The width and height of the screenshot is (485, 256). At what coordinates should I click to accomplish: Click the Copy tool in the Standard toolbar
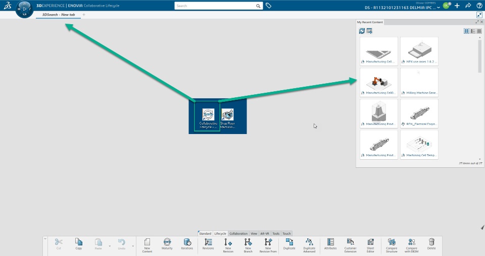[x=79, y=244]
